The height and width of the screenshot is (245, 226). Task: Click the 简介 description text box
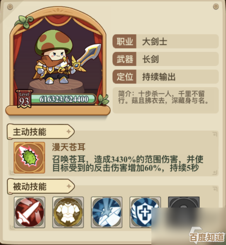(x=166, y=100)
